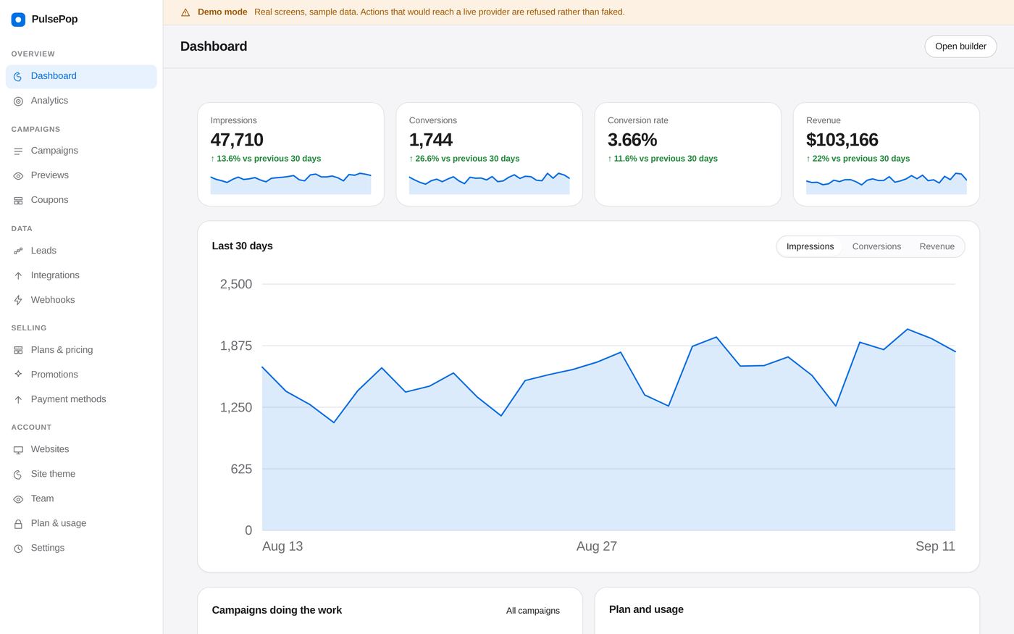Click the Open builder button
The height and width of the screenshot is (634, 1014).
coord(960,46)
